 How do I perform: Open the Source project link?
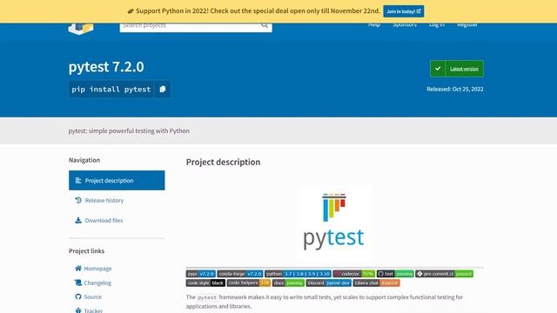click(x=93, y=296)
